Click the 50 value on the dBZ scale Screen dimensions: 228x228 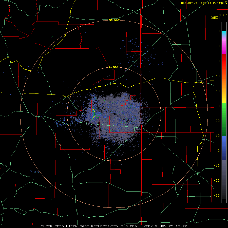[x=218, y=76]
